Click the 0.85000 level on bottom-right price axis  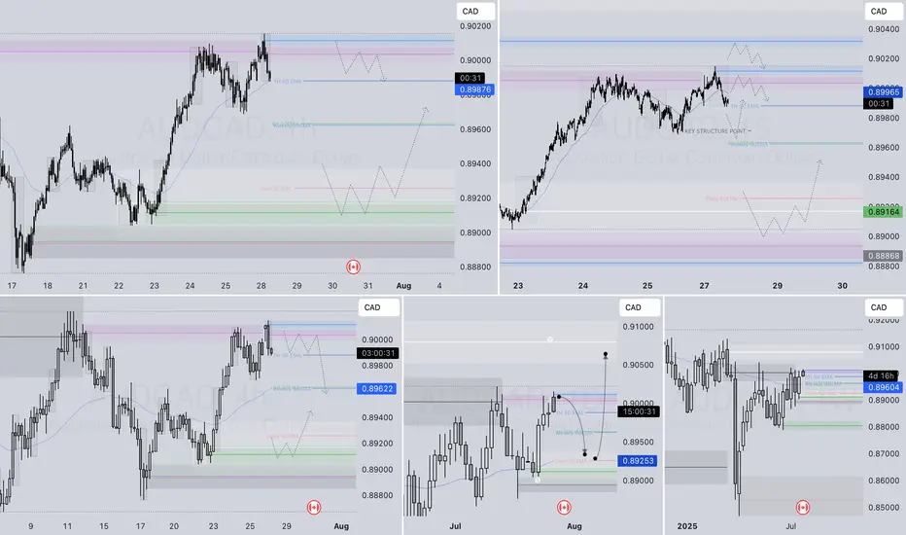pos(884,507)
